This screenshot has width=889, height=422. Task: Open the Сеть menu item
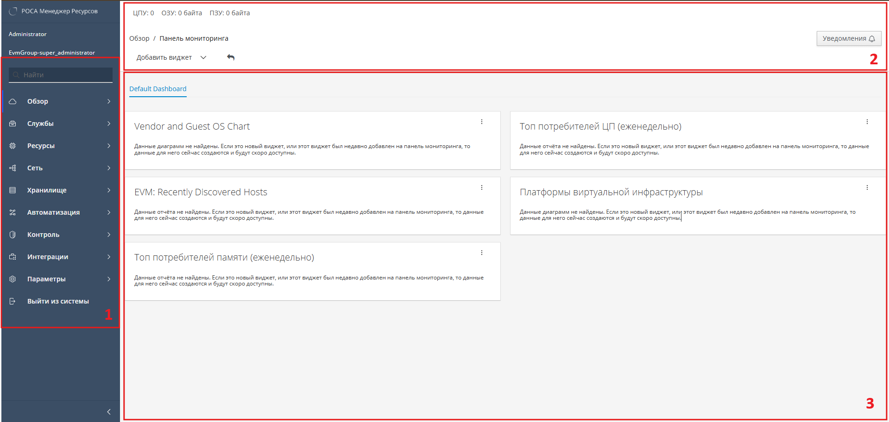35,168
